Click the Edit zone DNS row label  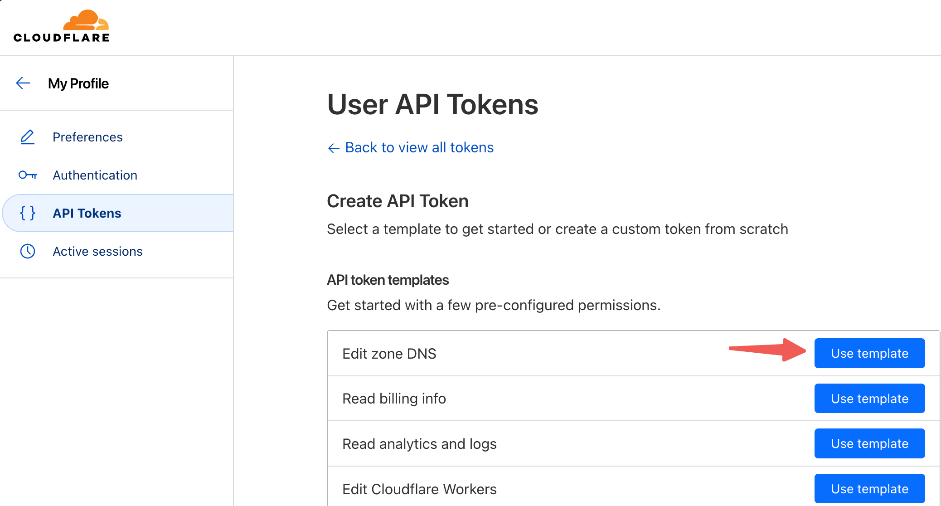click(389, 354)
